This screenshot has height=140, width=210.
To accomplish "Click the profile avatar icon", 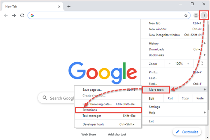I will point(196,16).
